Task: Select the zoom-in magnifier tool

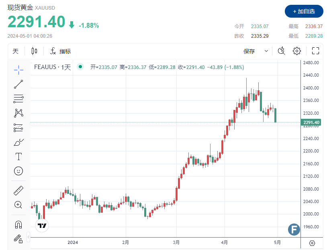Action: [x=18, y=205]
